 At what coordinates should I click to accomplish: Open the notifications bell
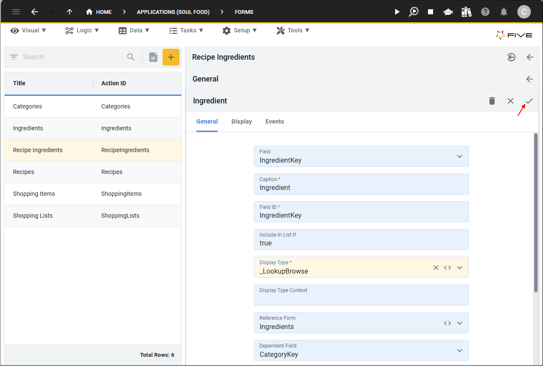503,12
